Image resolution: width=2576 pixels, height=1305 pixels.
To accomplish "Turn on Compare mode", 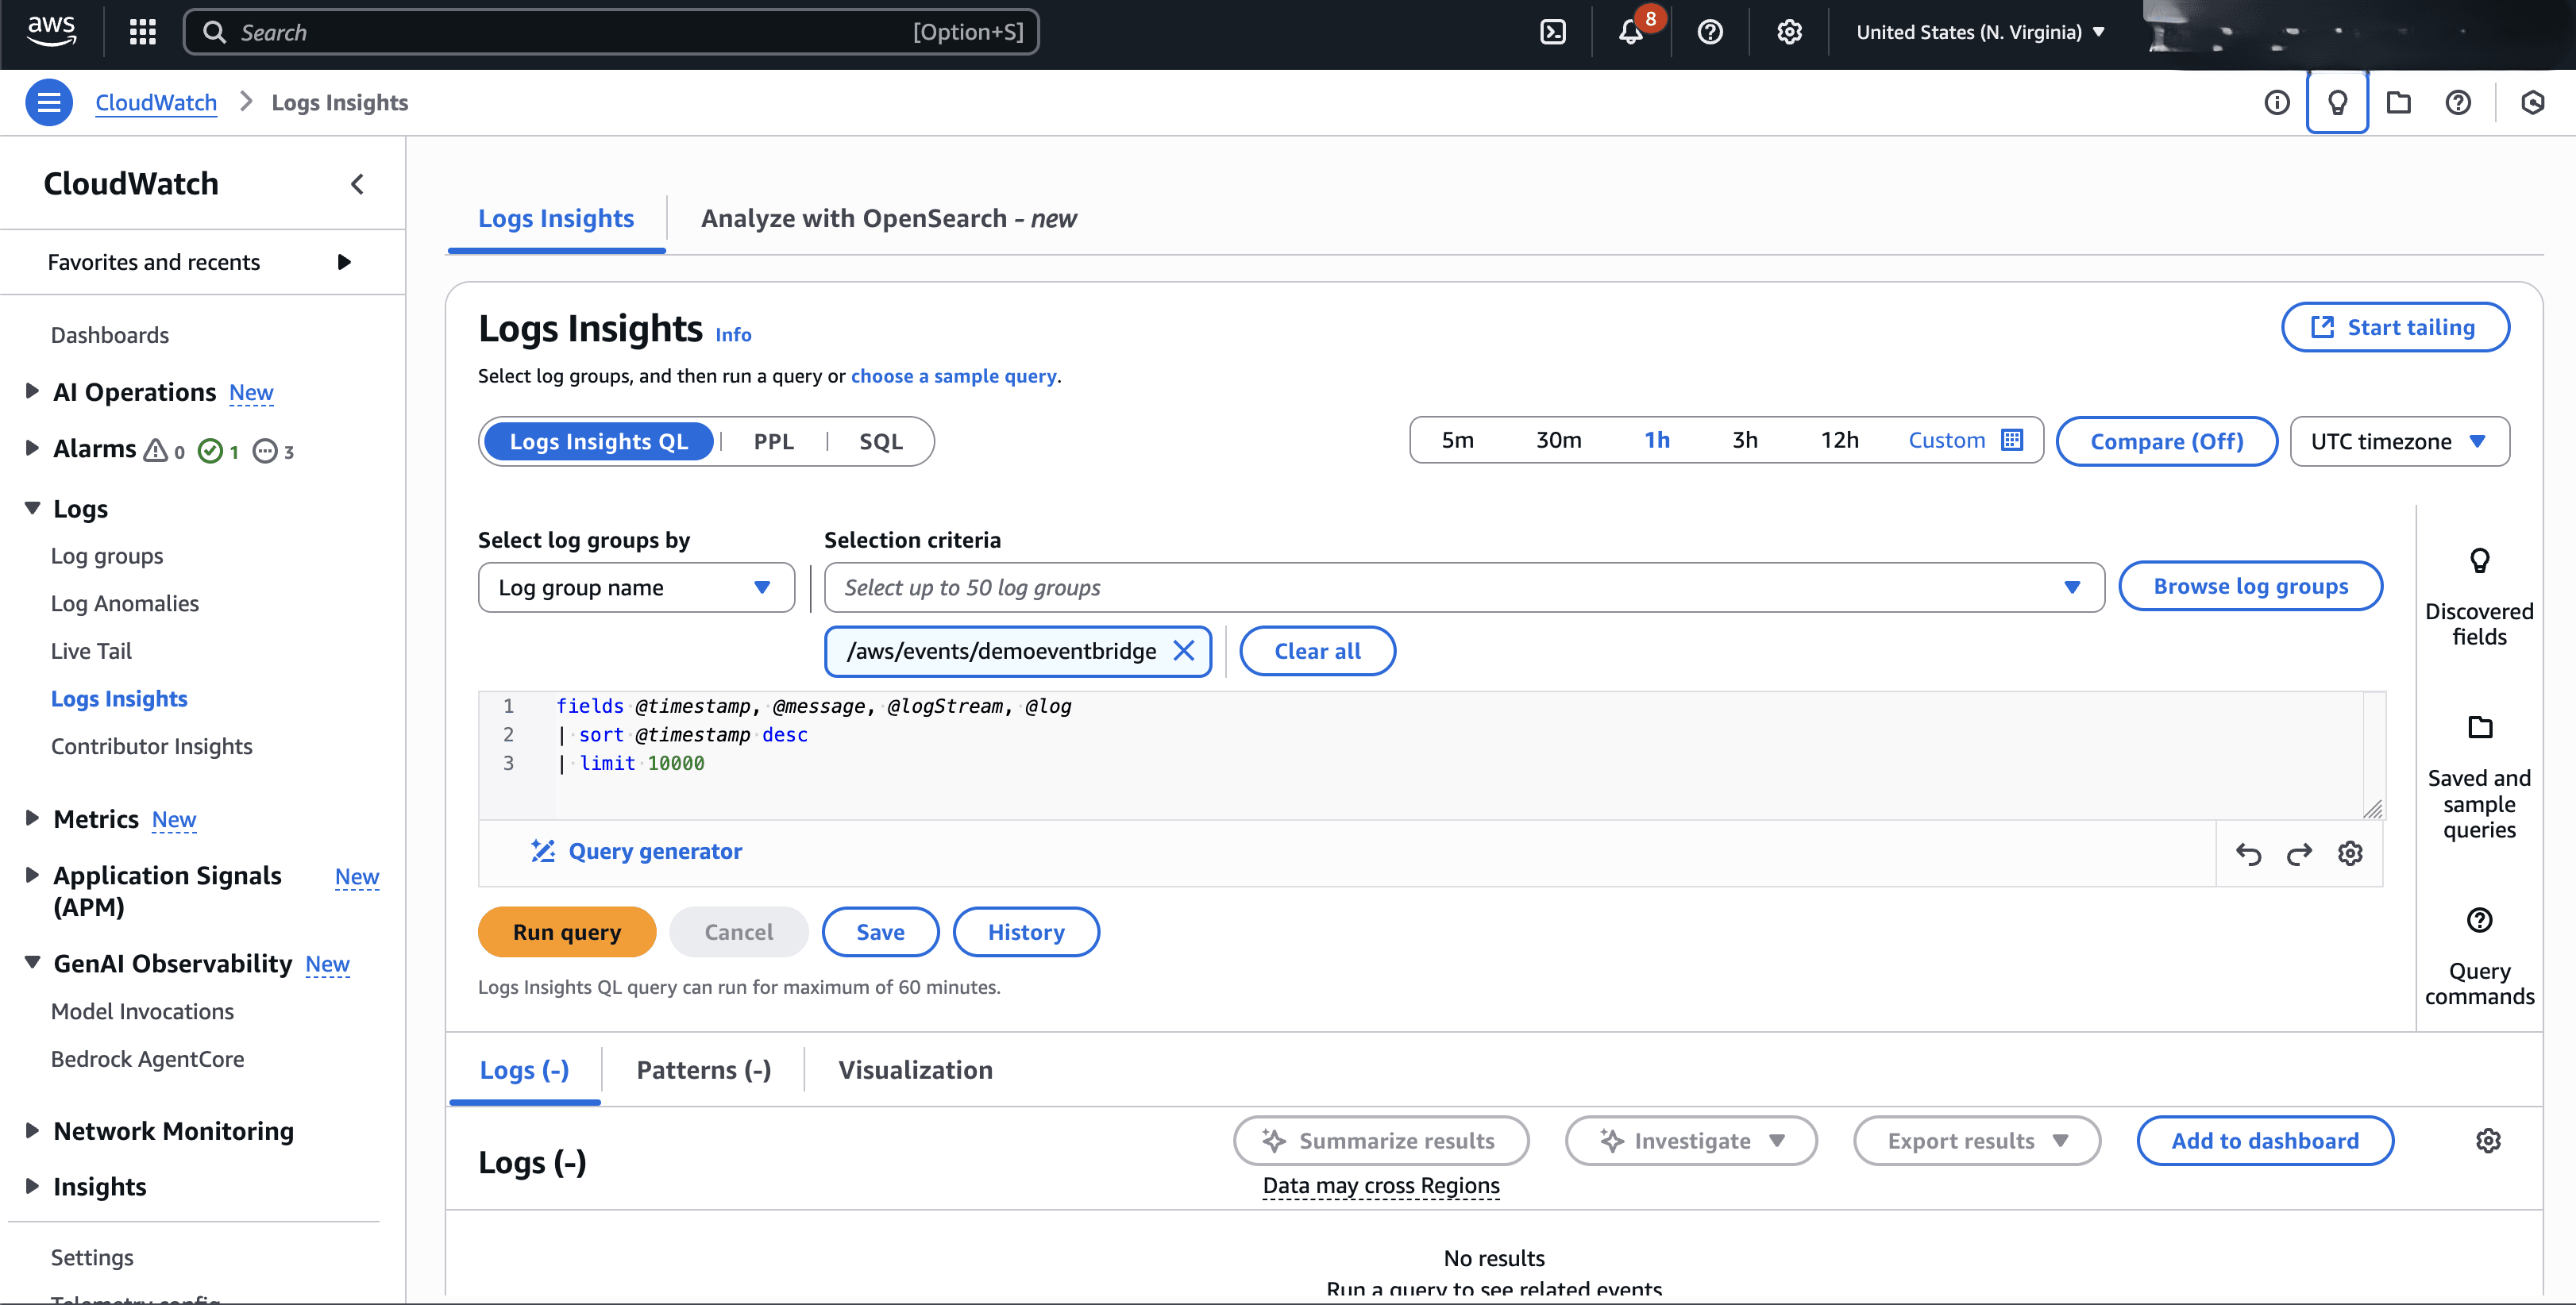I will pos(2166,441).
